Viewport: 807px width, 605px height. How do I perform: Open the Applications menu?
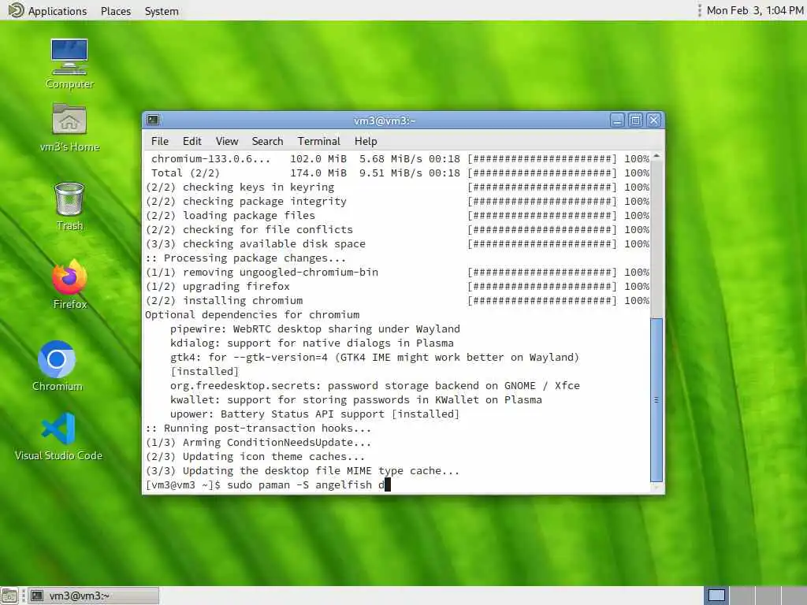point(57,11)
